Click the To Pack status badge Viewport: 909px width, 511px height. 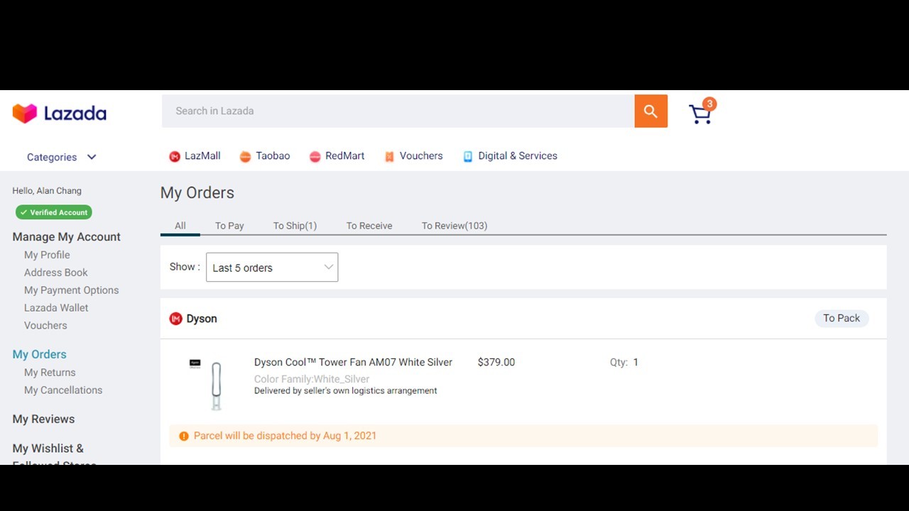click(842, 319)
